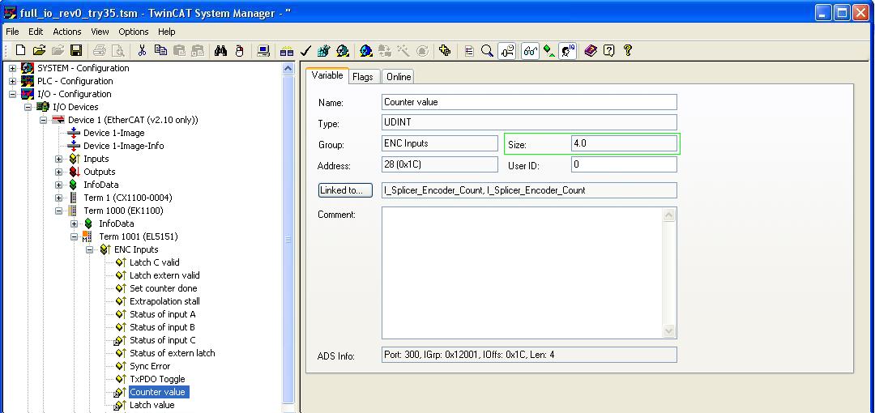Select Sync Error tree item
This screenshot has height=413, width=875.
(150, 366)
